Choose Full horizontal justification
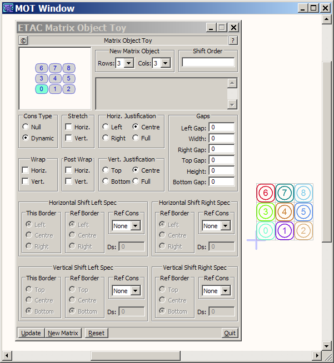Image resolution: width=334 pixels, height=363 pixels. [x=136, y=138]
